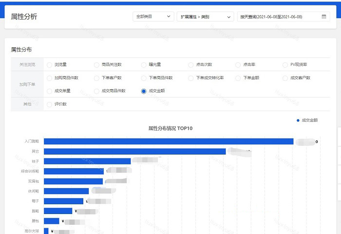341x234 pixels.
Task: Click the selected 成交金额 radio button
Action: pos(144,91)
